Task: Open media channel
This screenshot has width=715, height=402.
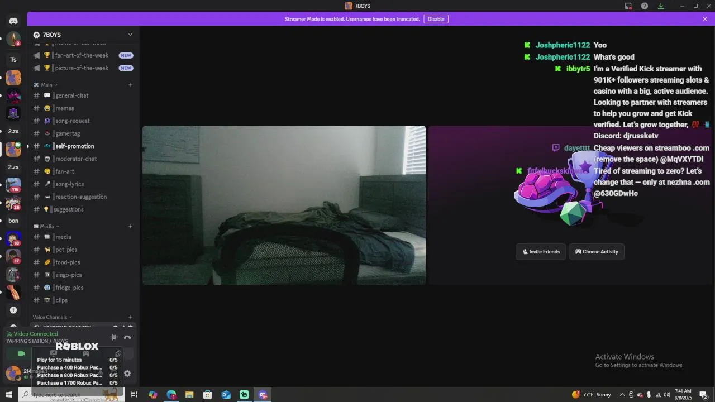Action: pos(83,237)
